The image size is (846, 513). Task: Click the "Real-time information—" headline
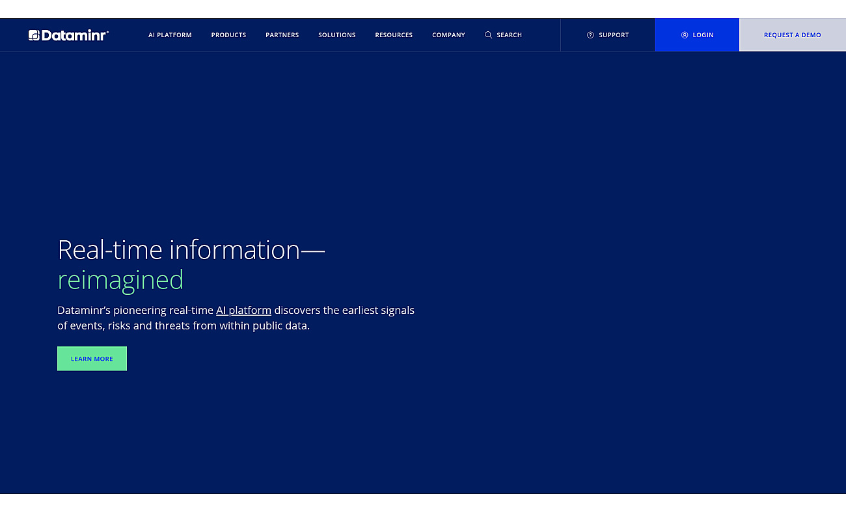click(x=191, y=250)
